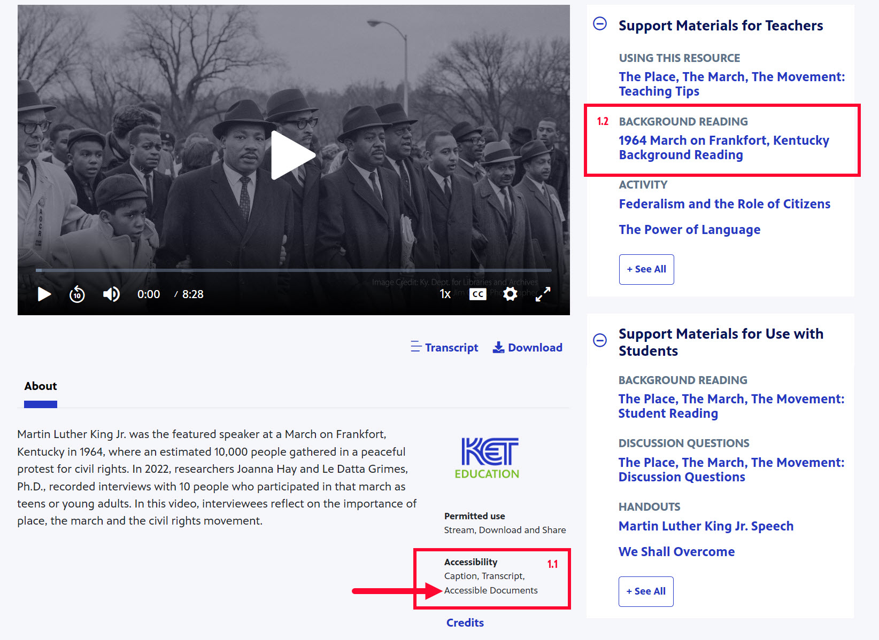Click the Accessible Documents text
This screenshot has height=640, width=879.
(491, 590)
